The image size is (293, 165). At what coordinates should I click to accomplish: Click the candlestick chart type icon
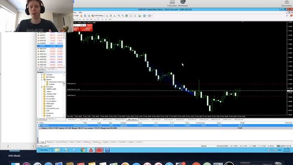111,16
